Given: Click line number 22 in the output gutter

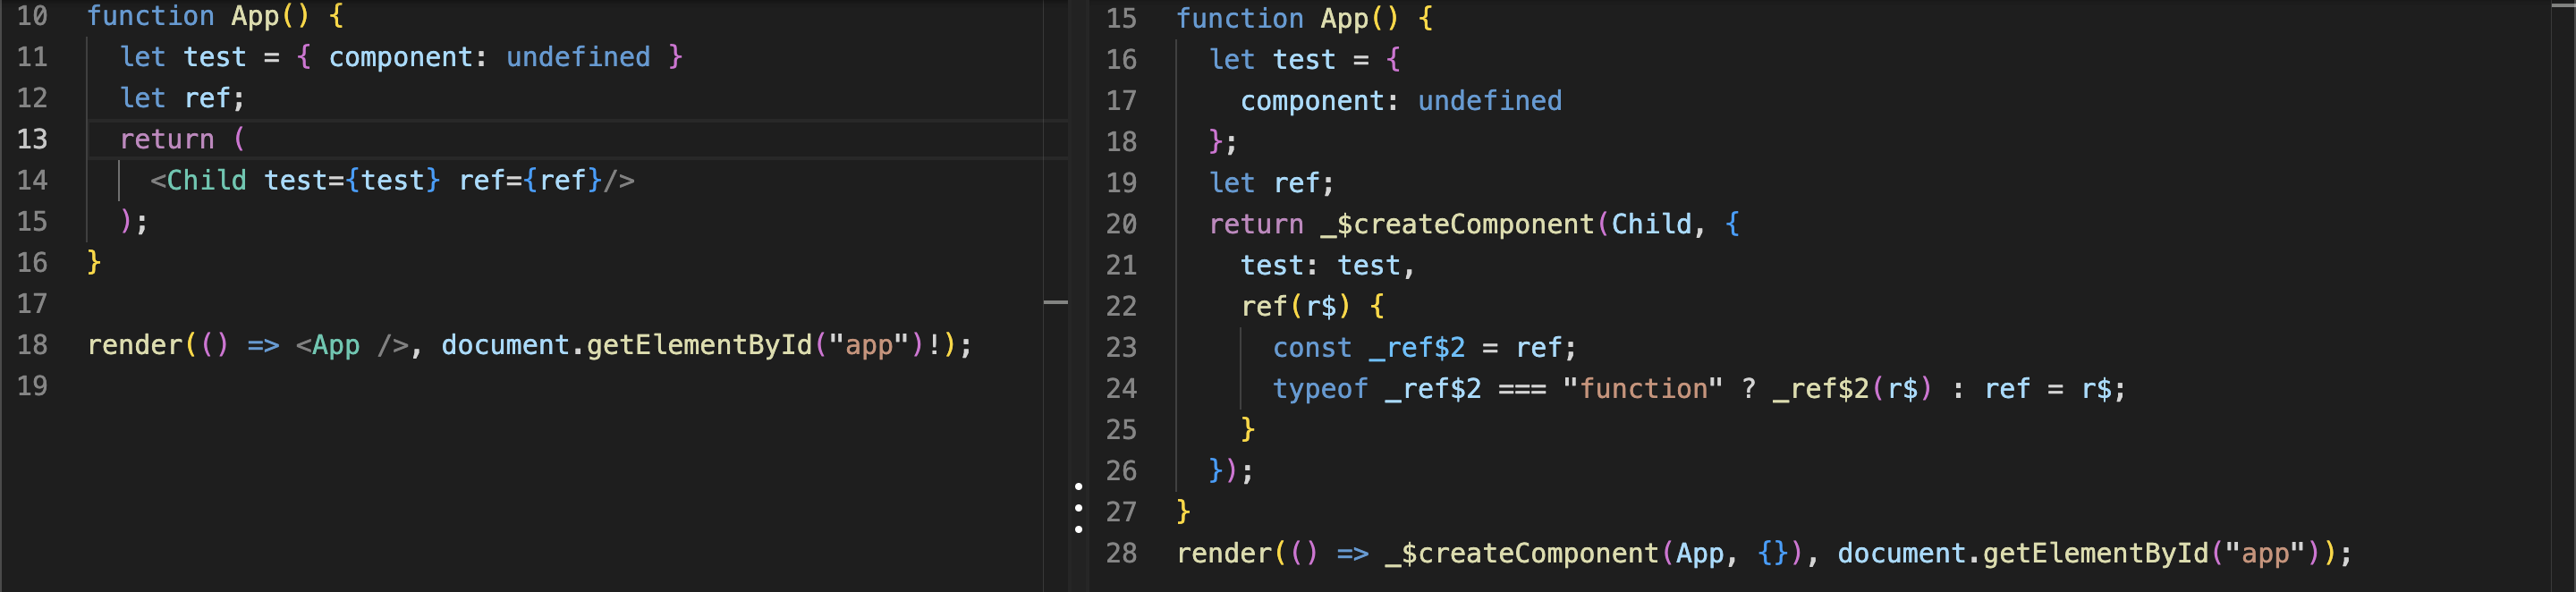Looking at the screenshot, I should (x=1121, y=306).
